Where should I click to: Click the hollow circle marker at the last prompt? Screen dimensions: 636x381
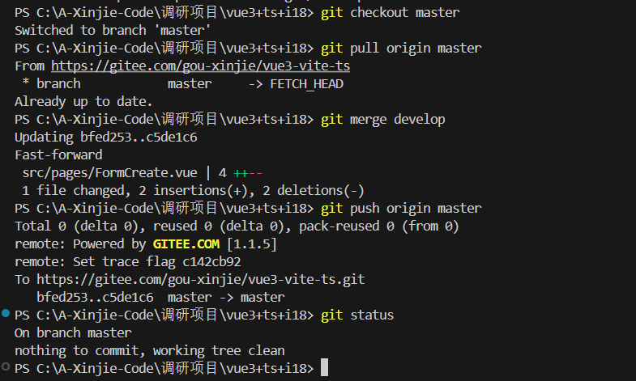coord(6,367)
